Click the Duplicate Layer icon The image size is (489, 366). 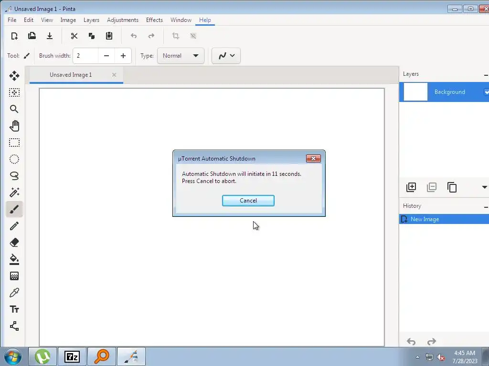click(x=452, y=187)
